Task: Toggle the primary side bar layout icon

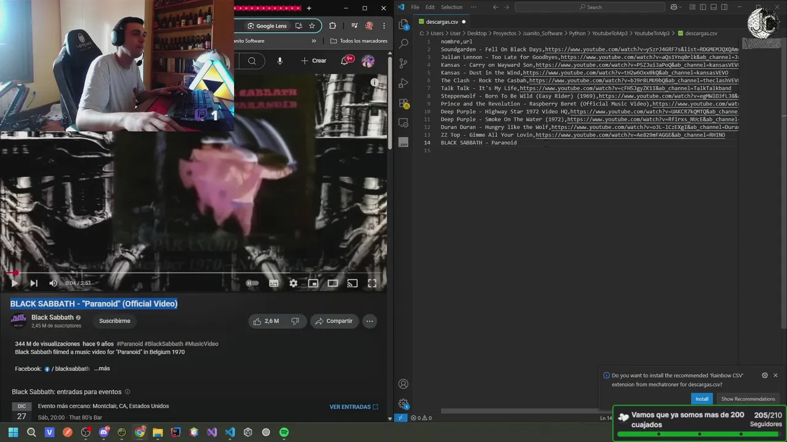Action: pyautogui.click(x=702, y=7)
